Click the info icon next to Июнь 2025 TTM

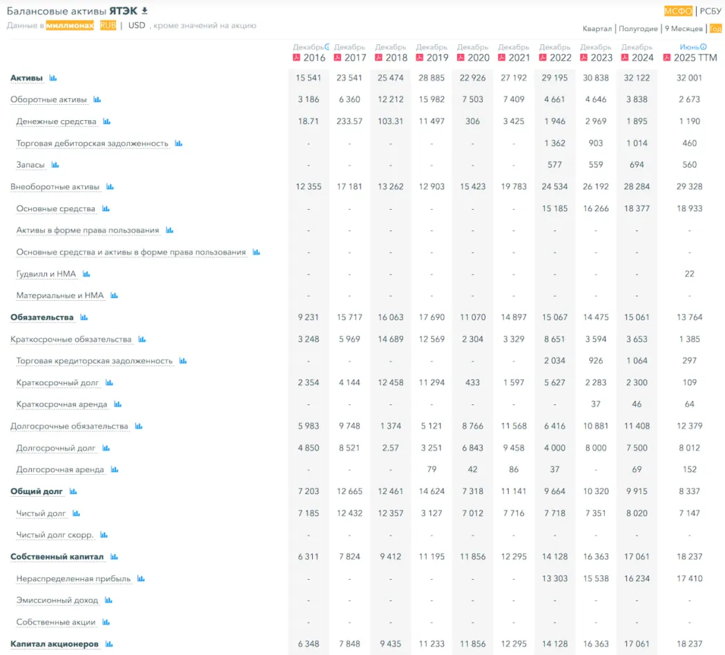(x=704, y=47)
